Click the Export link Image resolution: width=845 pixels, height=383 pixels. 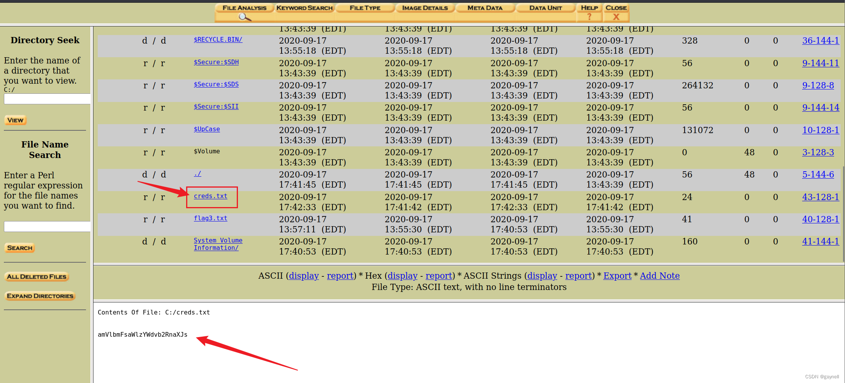point(617,276)
